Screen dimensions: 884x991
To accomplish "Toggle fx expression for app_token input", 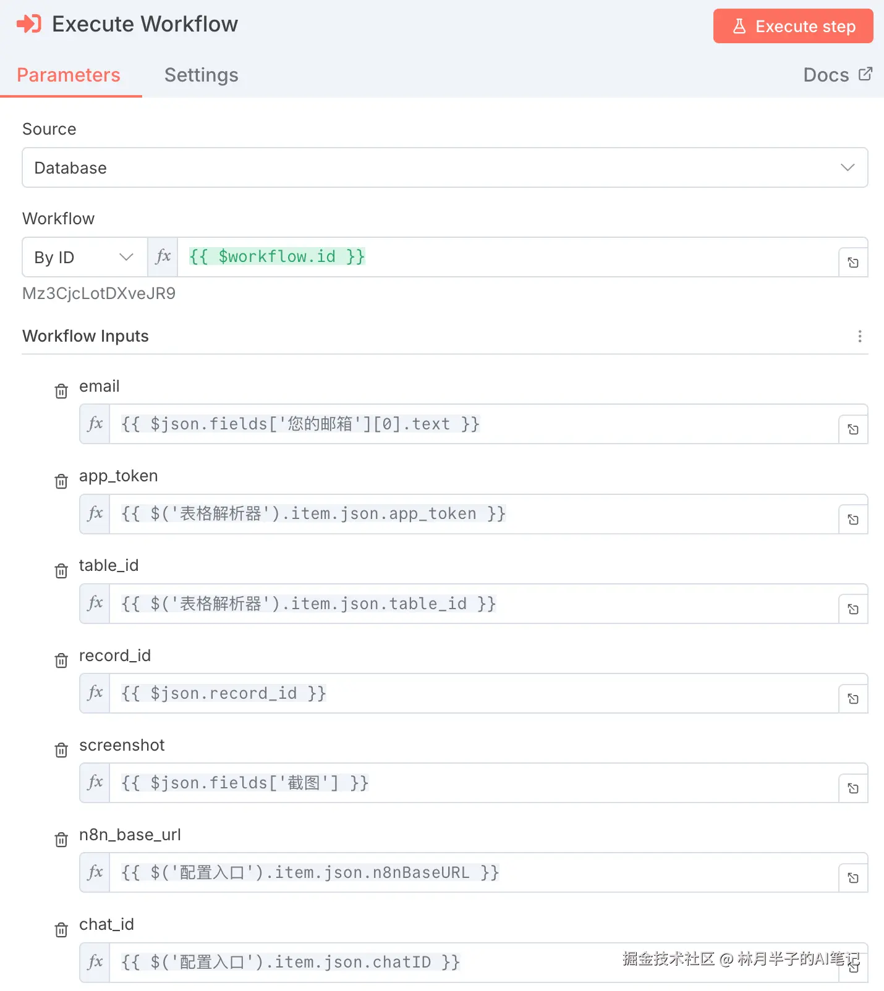I will tap(95, 513).
